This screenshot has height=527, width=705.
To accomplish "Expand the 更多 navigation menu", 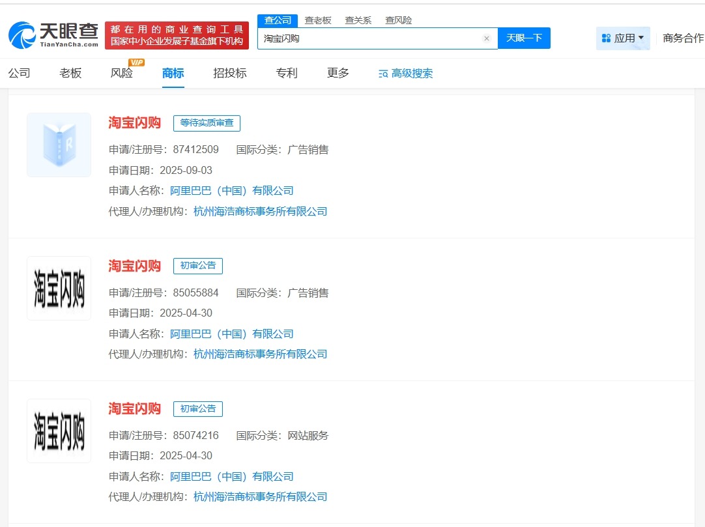I will tap(337, 73).
